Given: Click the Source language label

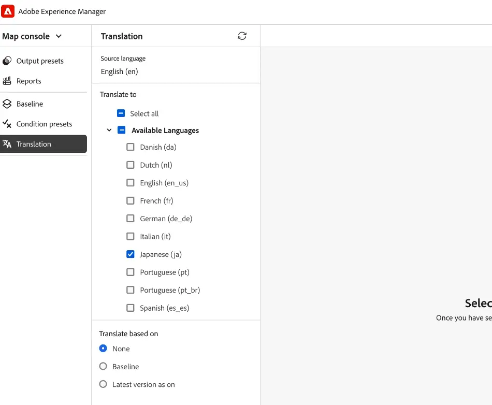Looking at the screenshot, I should pyautogui.click(x=123, y=59).
